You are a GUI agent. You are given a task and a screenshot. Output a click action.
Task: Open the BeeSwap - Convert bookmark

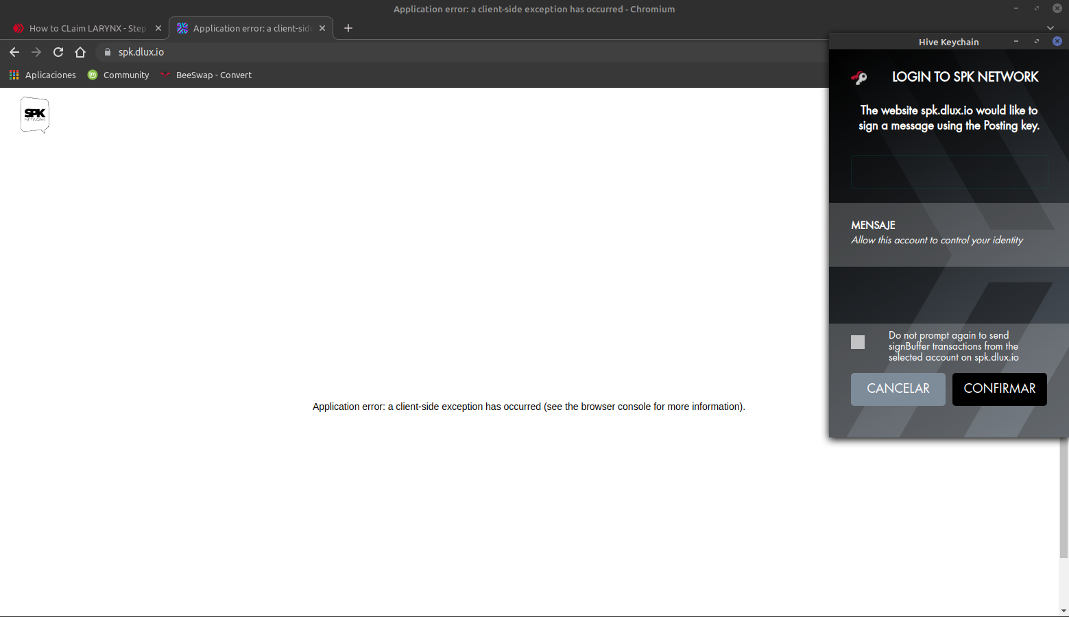(x=206, y=75)
